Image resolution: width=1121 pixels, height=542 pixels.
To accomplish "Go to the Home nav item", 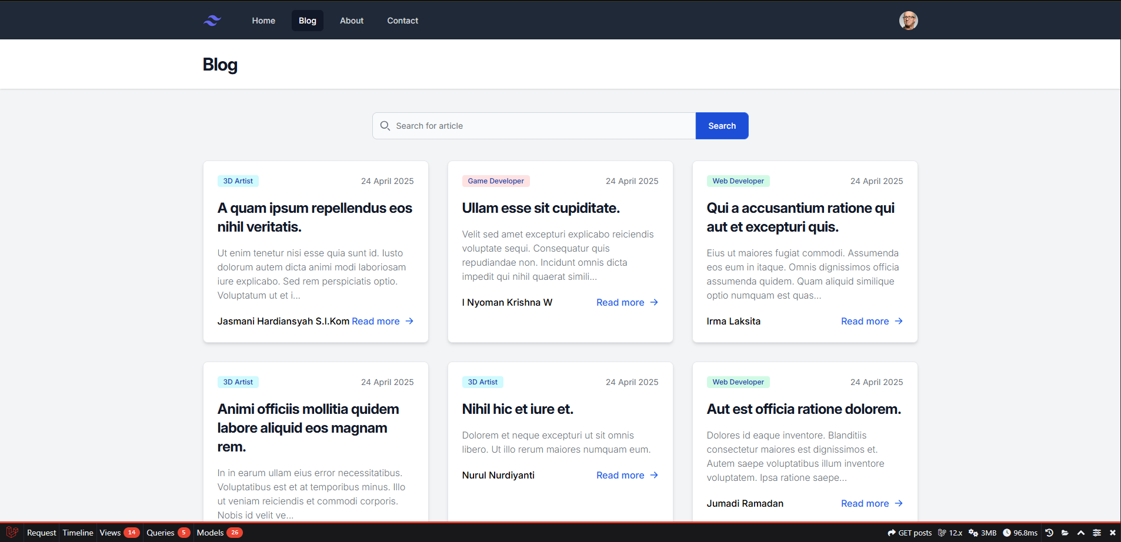I will 263,21.
